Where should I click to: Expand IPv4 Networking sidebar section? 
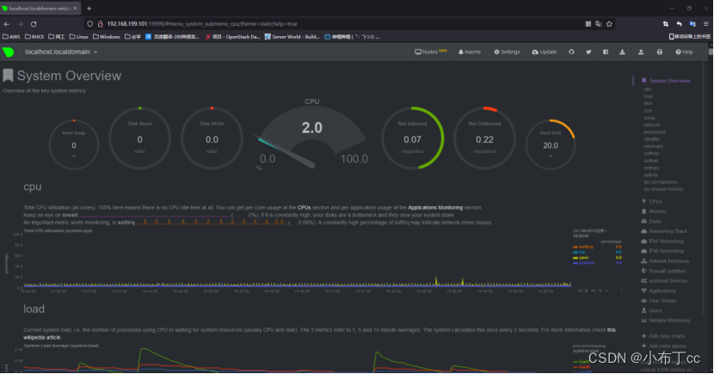tap(662, 241)
